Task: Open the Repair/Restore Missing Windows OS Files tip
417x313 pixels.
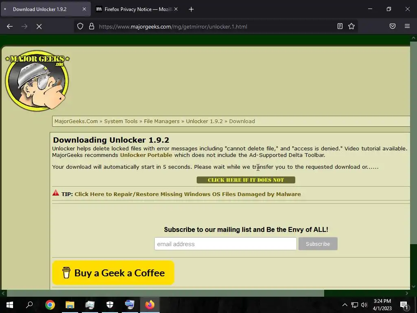Action: (x=188, y=194)
